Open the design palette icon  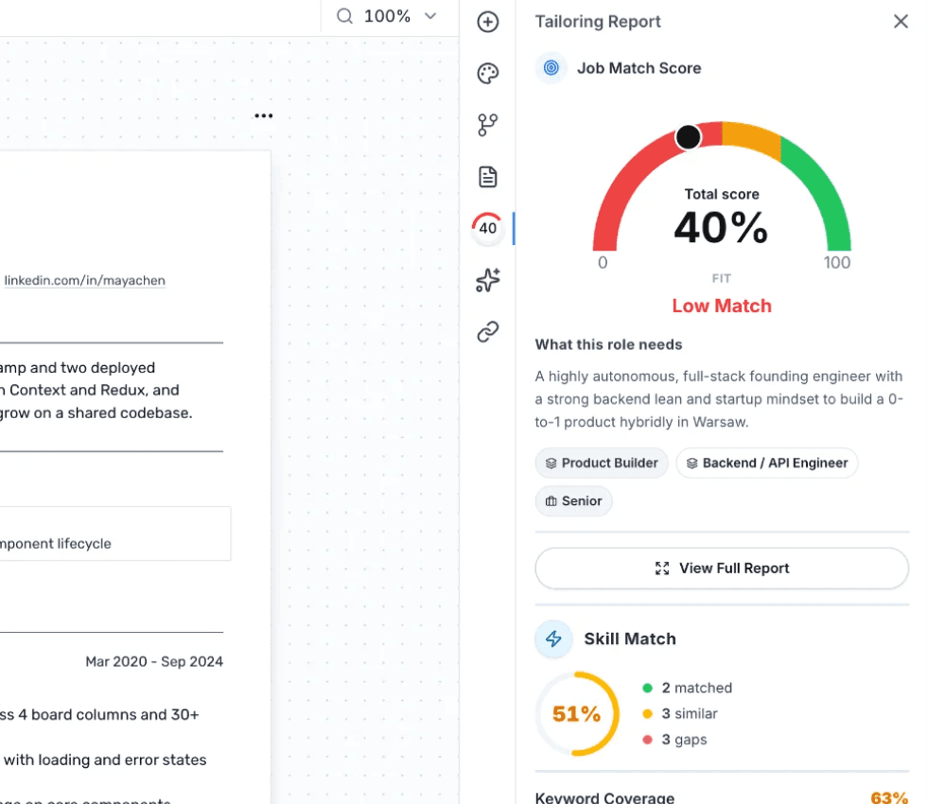point(488,74)
